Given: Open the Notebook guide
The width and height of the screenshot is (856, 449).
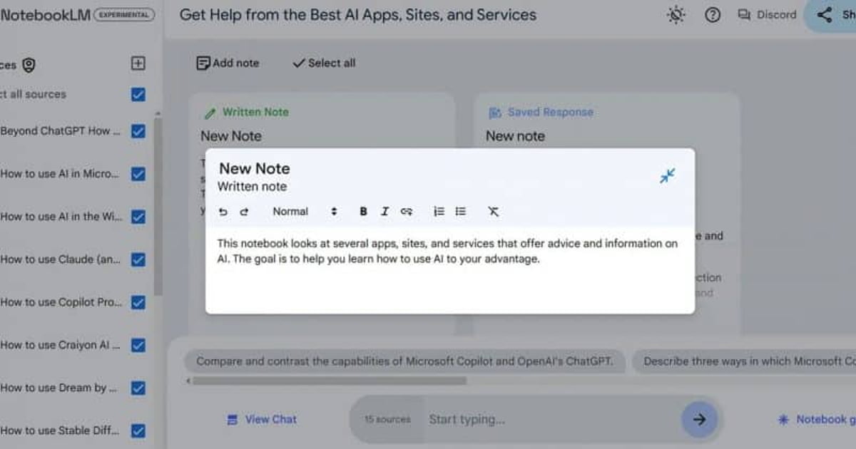Looking at the screenshot, I should (x=817, y=420).
